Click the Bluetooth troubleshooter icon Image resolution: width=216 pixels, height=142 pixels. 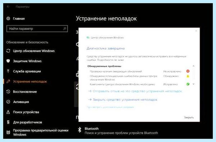coord(80,130)
